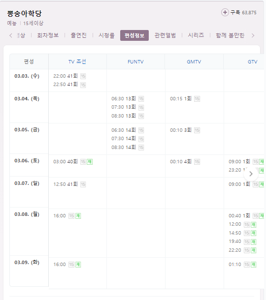Open the 함께 볼만한 tab
This screenshot has height=300, width=266.
(x=230, y=35)
